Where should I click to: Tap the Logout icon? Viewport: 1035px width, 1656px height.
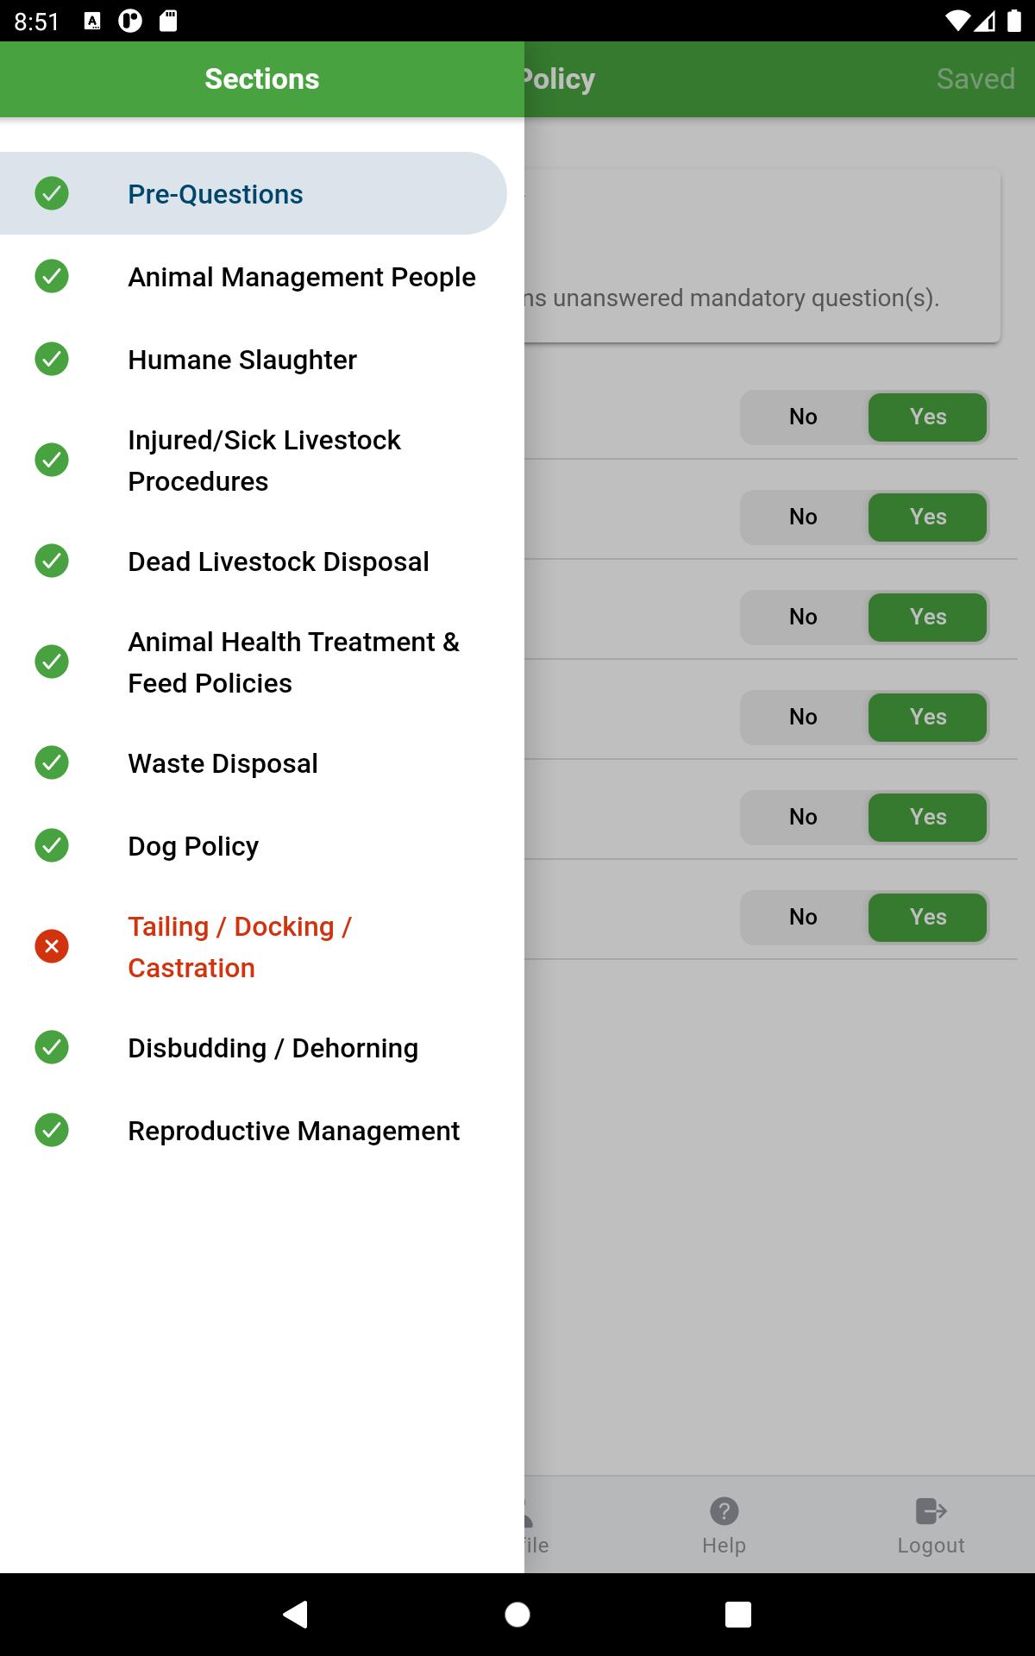click(x=931, y=1511)
